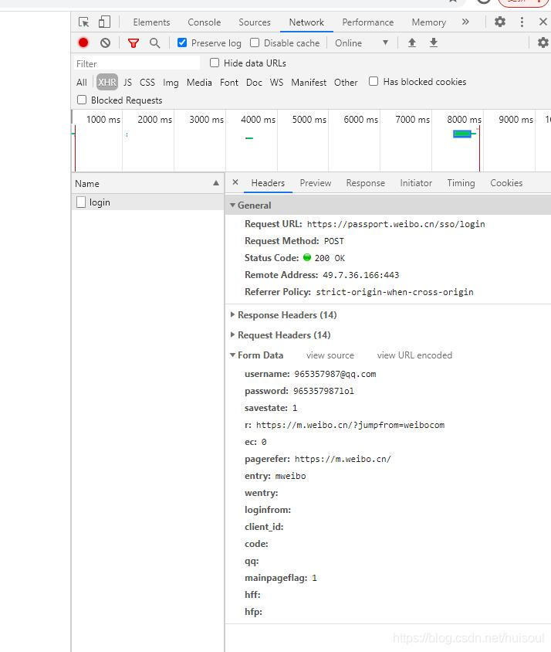Clear the network log
Viewport: 551px width, 652px height.
coord(105,43)
